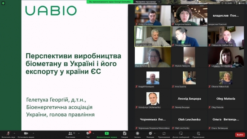
Task: Select Volodymyr Otchenashko's participant tile
Action: click(x=153, y=99)
